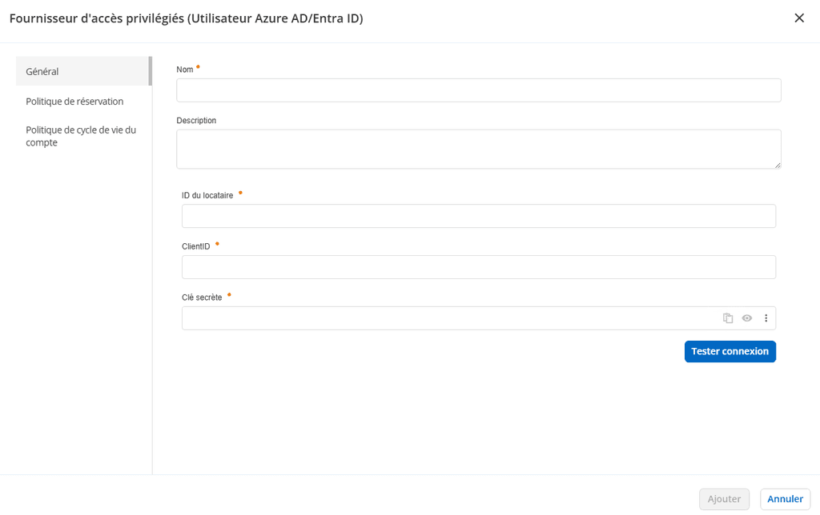Show the Clé secrète value with the eye icon

[x=746, y=317]
